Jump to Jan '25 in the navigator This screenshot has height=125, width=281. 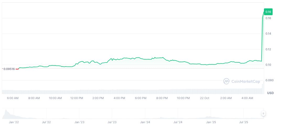211,122
